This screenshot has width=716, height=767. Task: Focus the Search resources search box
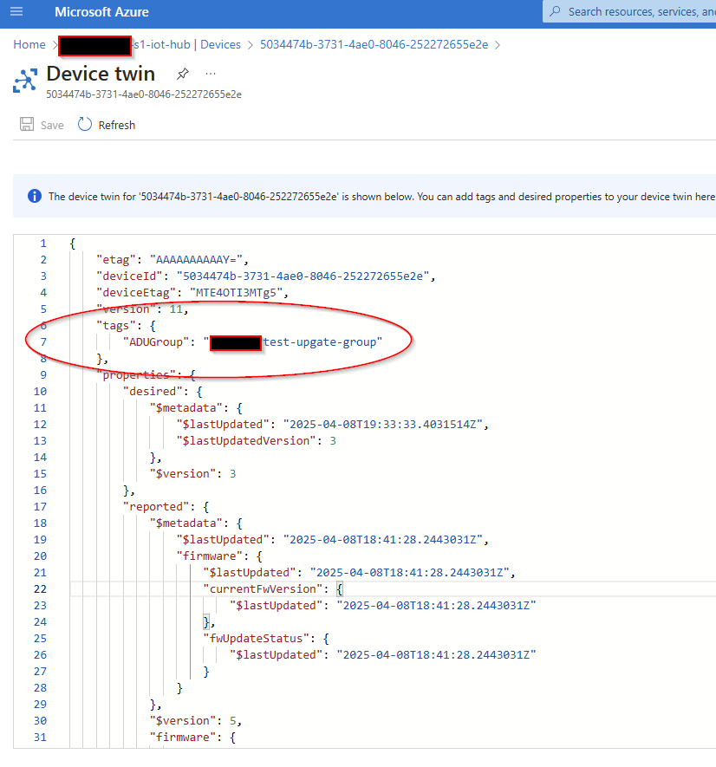pos(629,12)
